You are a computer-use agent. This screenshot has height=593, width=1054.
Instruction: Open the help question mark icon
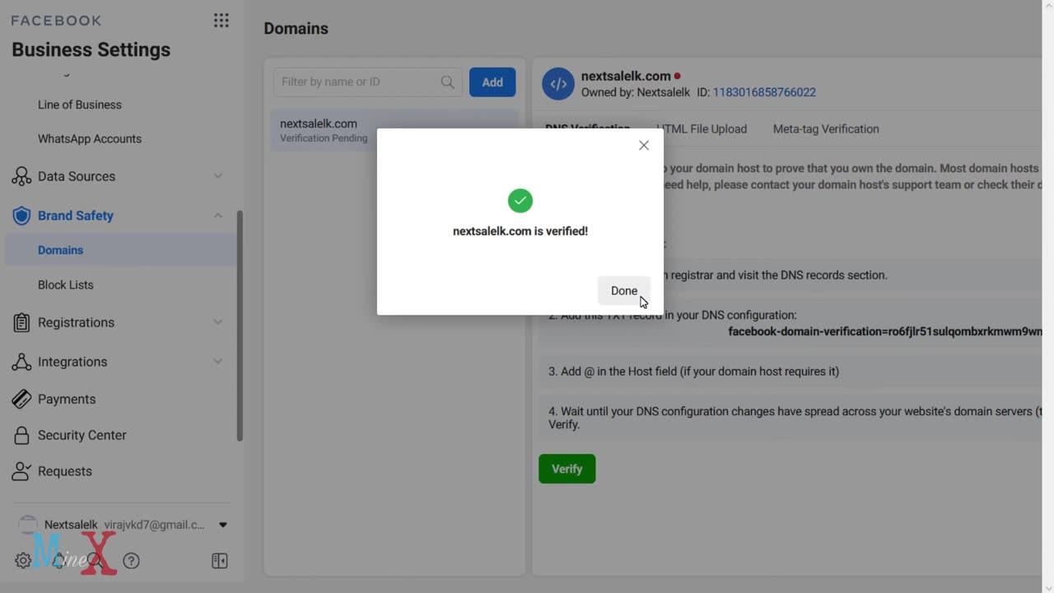coord(131,561)
